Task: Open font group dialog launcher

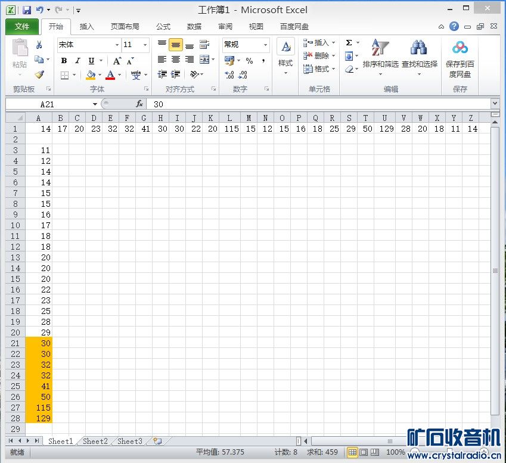Action: (x=146, y=89)
